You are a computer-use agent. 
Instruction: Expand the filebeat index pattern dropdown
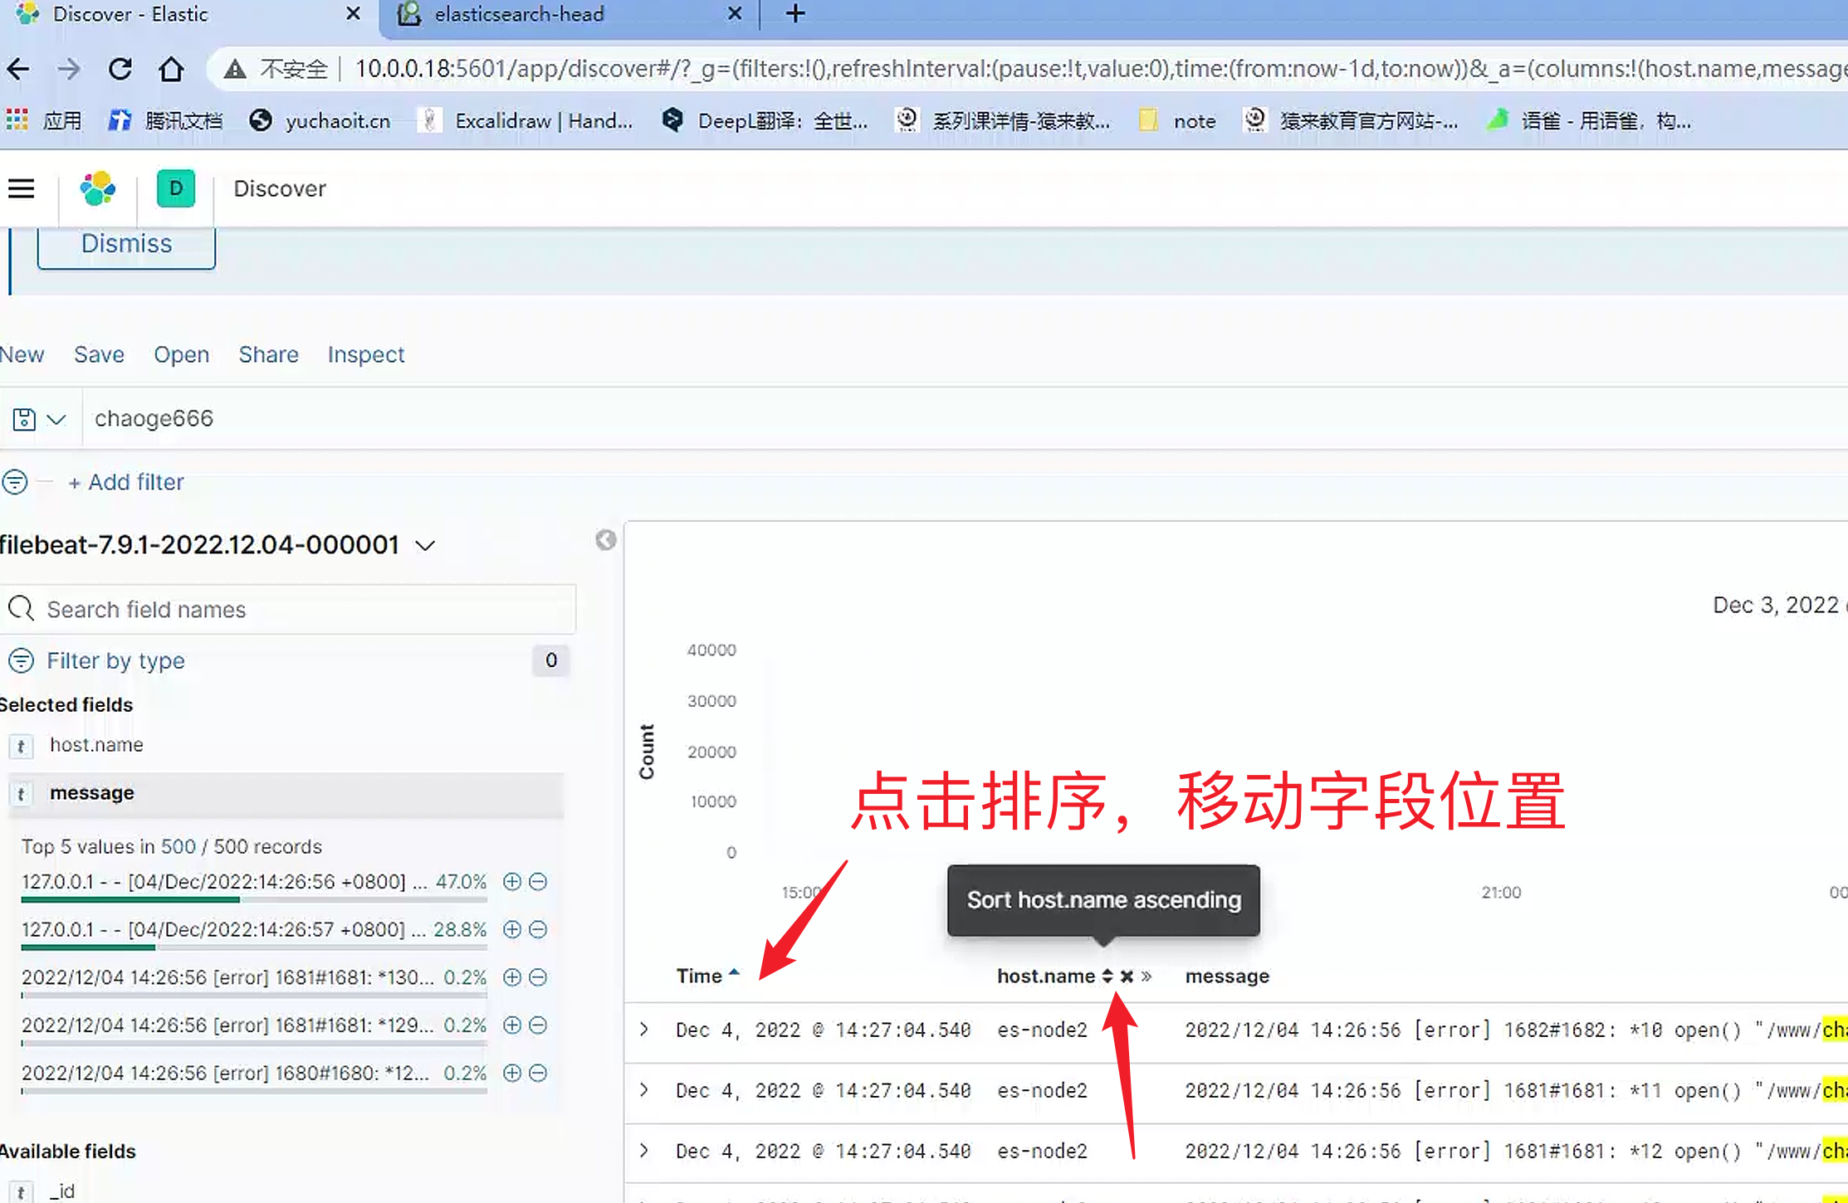[x=425, y=546]
